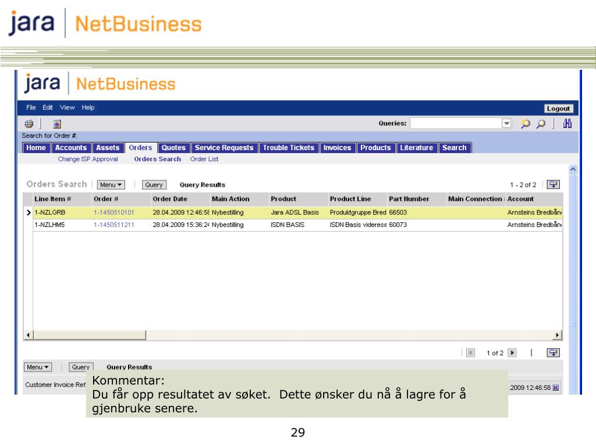
Task: Switch to the Home tab
Action: tap(36, 148)
